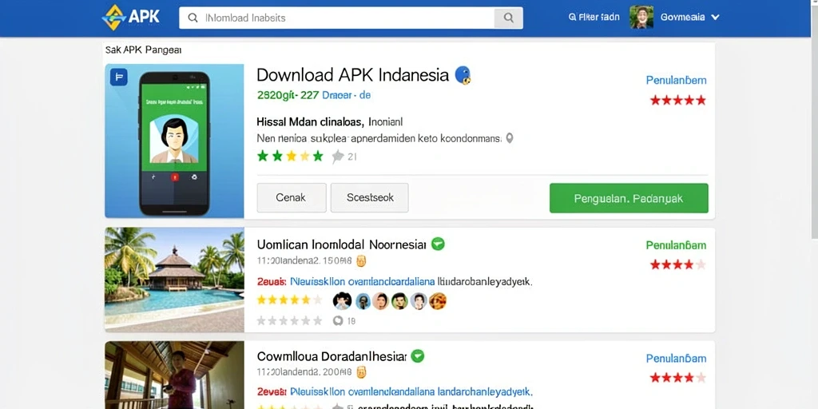Click the orange icon after 11:20landenda. 200
This screenshot has width=818, height=409.
(x=361, y=372)
